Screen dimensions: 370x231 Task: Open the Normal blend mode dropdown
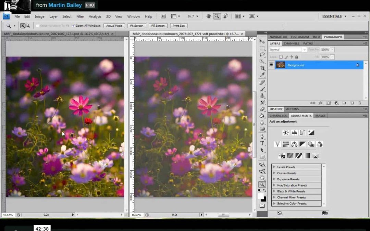tap(287, 50)
